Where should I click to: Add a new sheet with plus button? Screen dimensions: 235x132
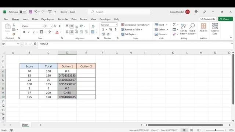coord(40,125)
